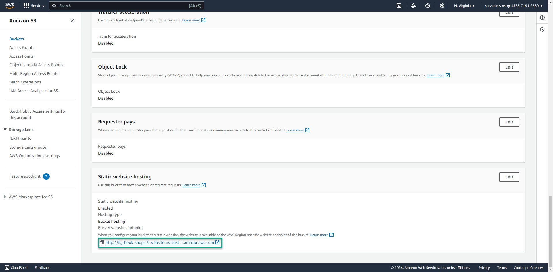Image resolution: width=553 pixels, height=272 pixels.
Task: Collapse the Storage Lens section
Action: point(5,130)
